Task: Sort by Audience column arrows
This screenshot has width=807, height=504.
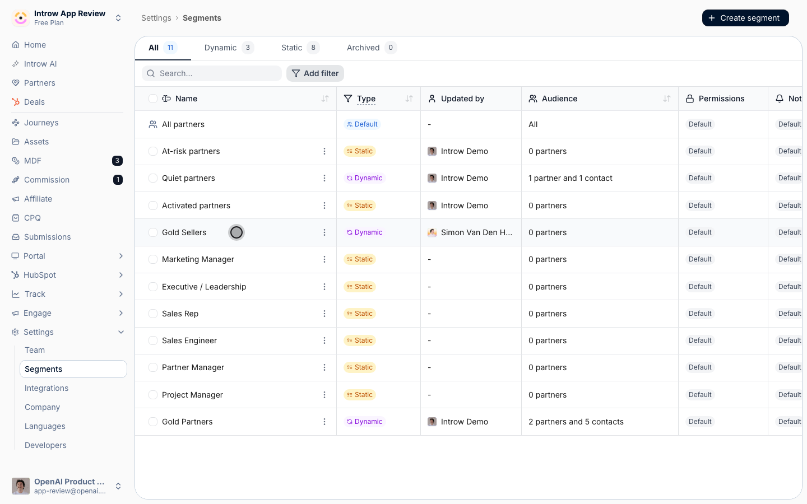Action: (667, 99)
